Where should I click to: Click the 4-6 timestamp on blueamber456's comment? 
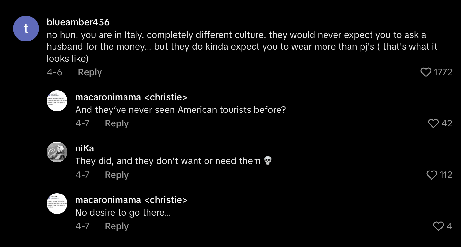pyautogui.click(x=54, y=72)
